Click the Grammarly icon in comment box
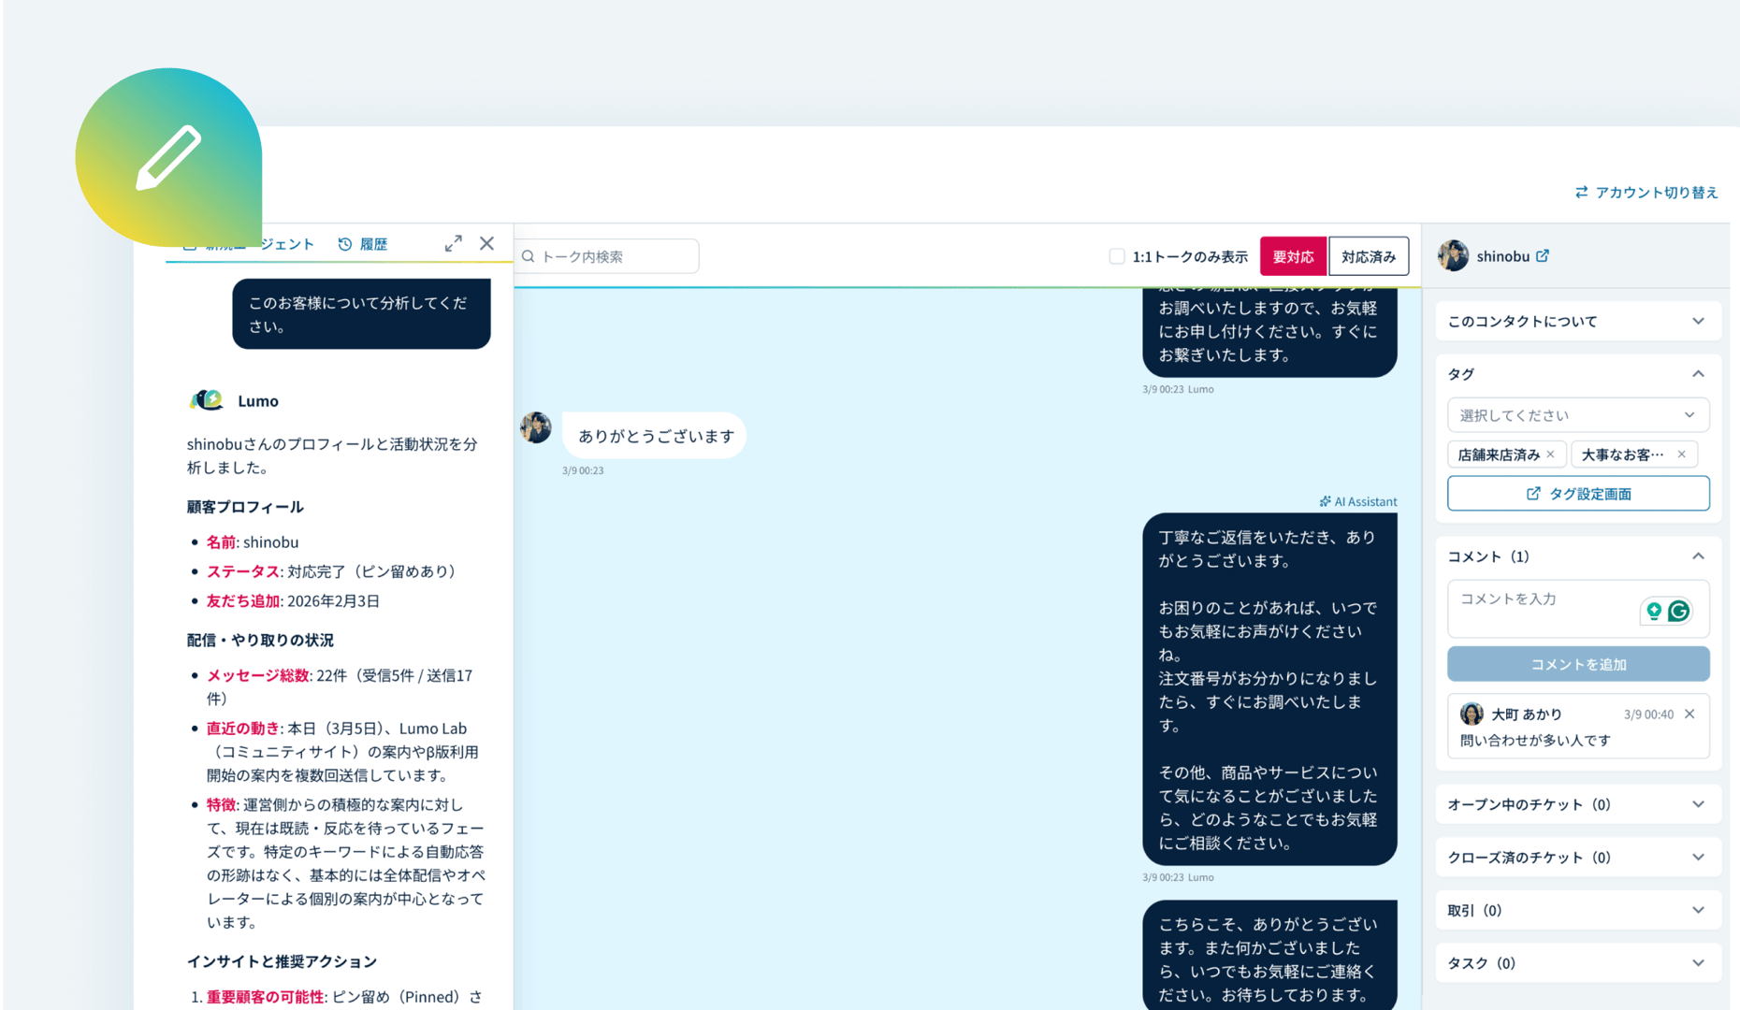This screenshot has width=1740, height=1010. click(x=1679, y=611)
